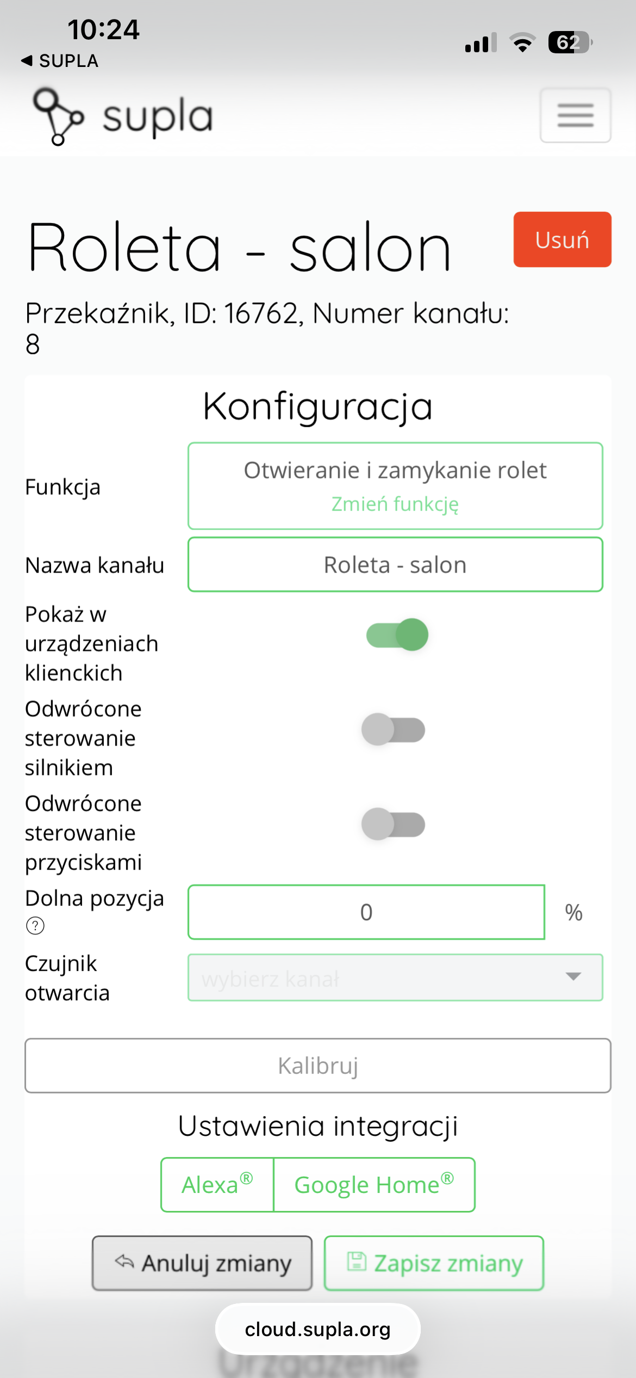Click the Kalibruj button

[x=318, y=1066]
